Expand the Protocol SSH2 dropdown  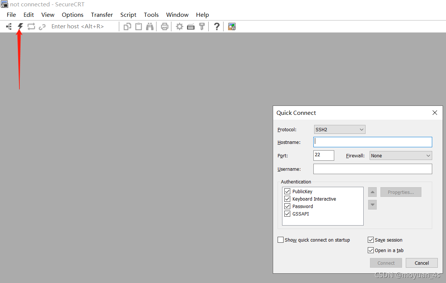339,129
